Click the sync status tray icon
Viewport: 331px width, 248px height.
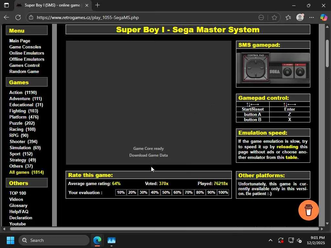281,240
